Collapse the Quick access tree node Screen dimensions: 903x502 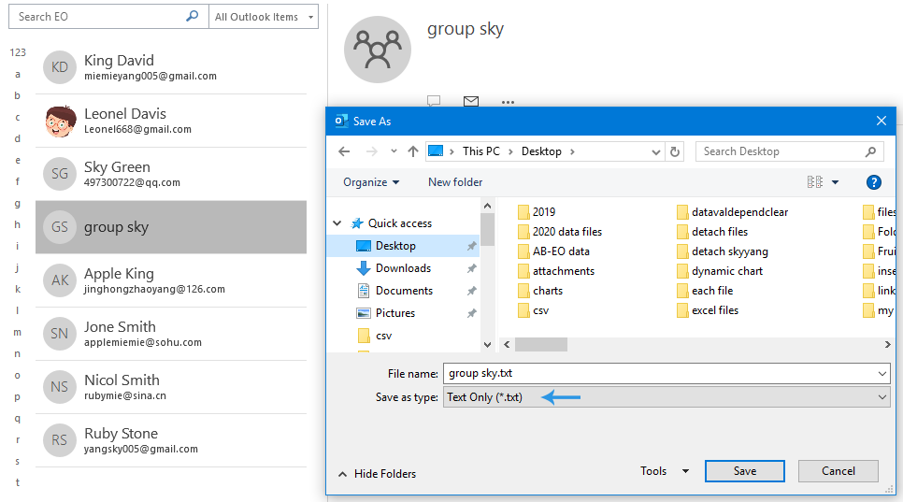337,223
